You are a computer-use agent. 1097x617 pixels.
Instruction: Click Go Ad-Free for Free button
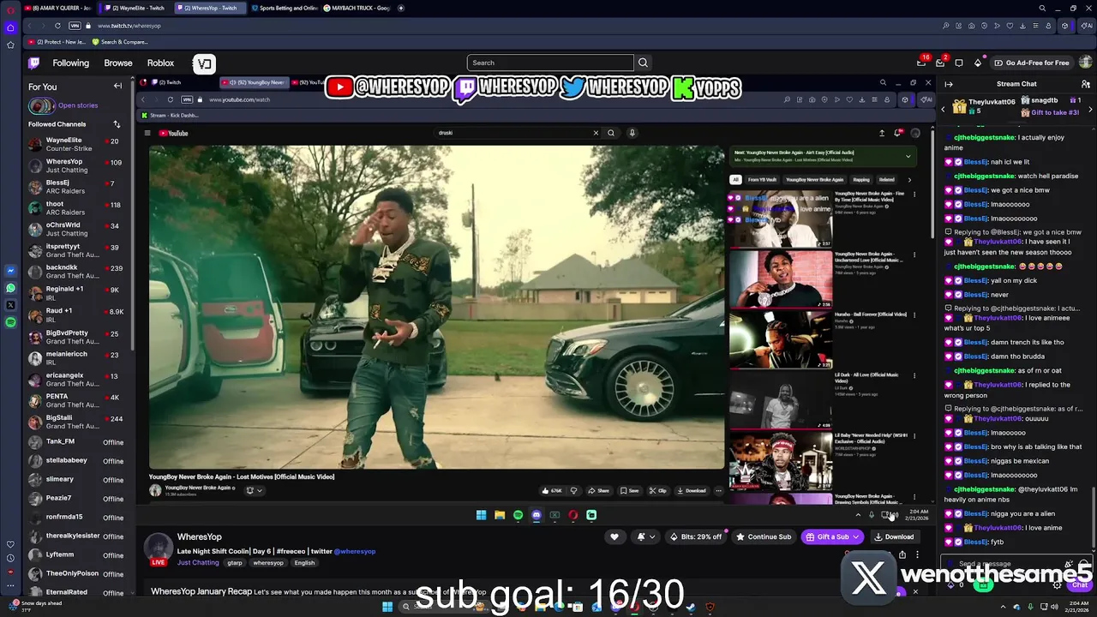pos(1031,63)
